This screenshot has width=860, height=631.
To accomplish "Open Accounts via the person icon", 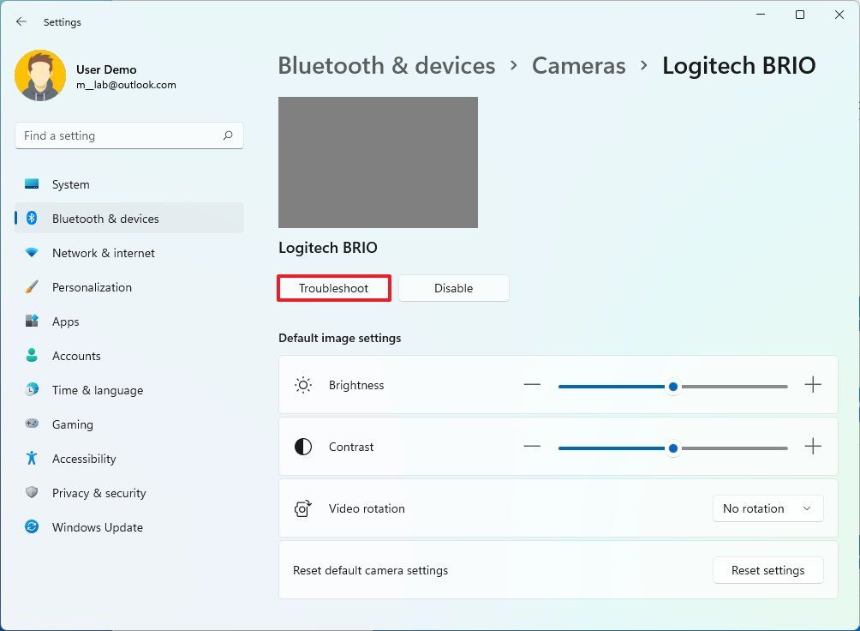I will coord(35,355).
